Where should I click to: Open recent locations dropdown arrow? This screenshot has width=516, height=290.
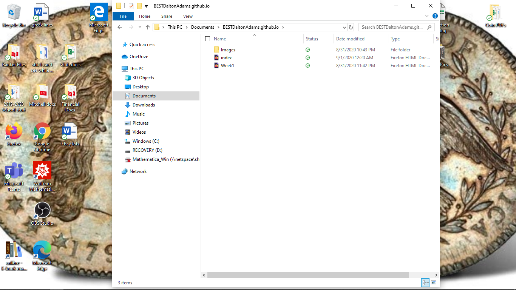tap(140, 27)
